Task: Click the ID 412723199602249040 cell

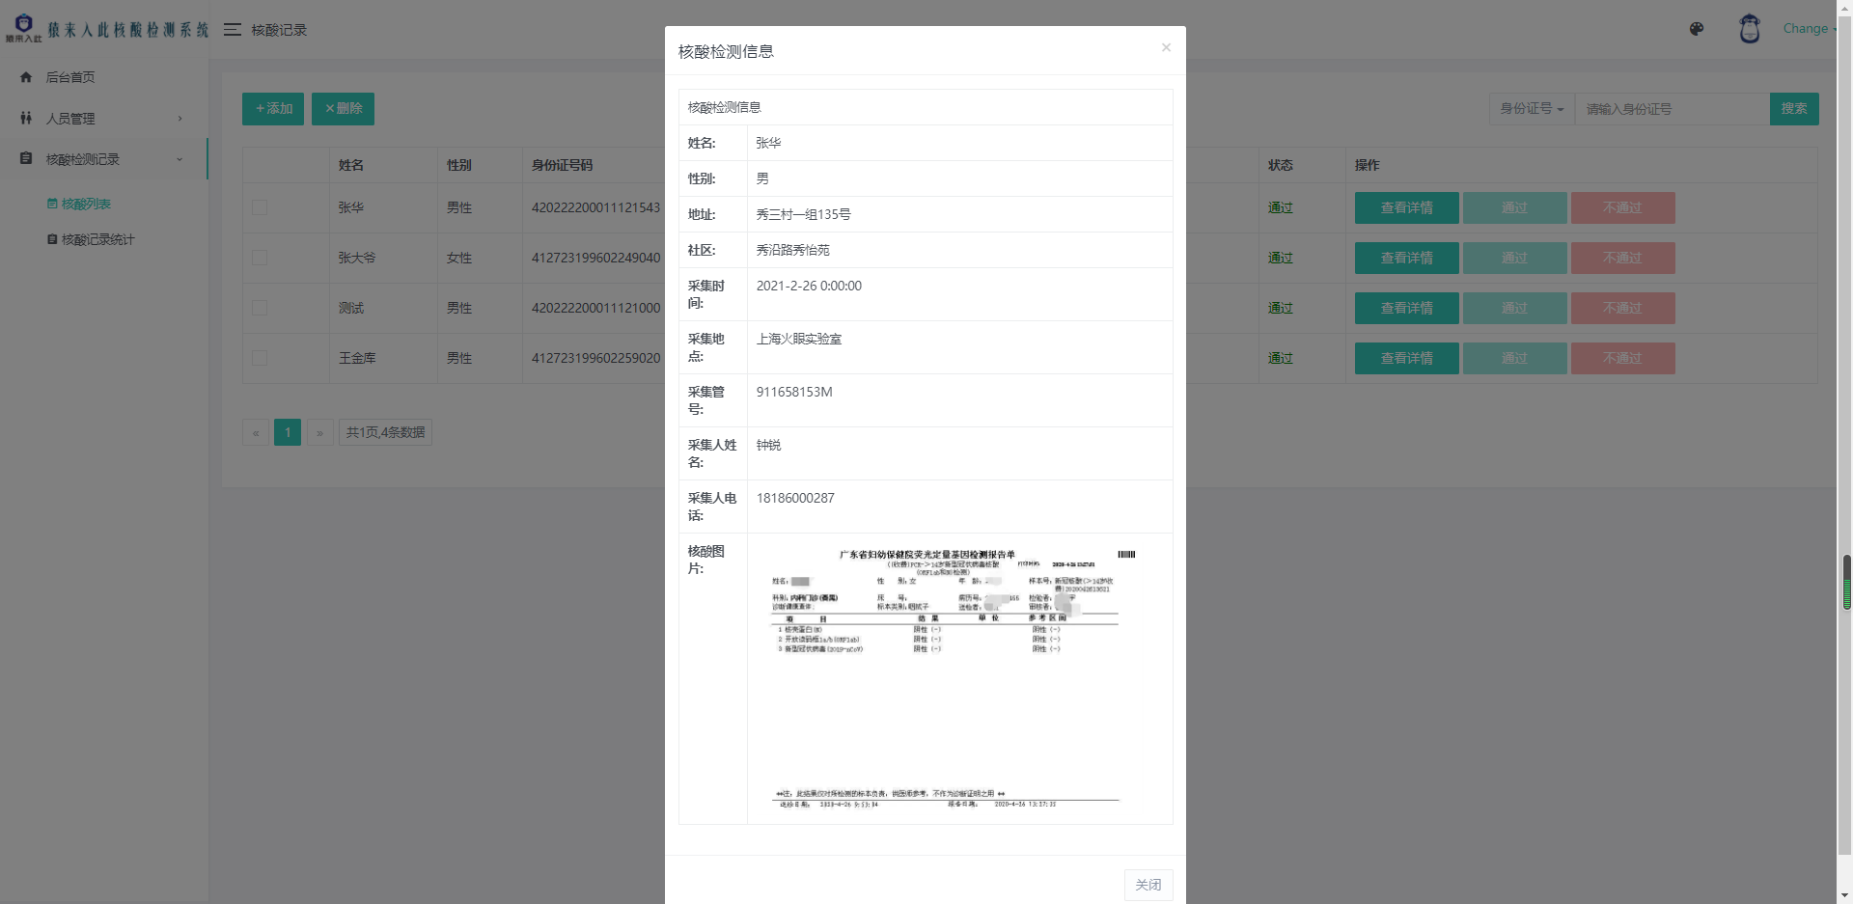Action: (x=595, y=258)
